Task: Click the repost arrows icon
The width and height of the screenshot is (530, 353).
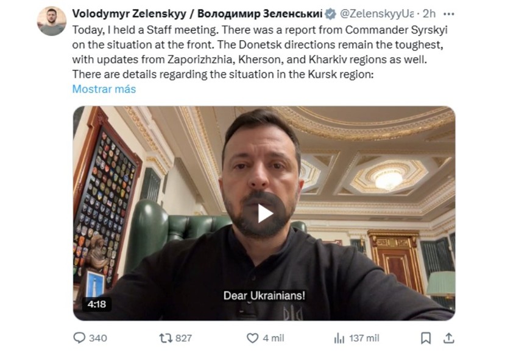Action: point(166,338)
